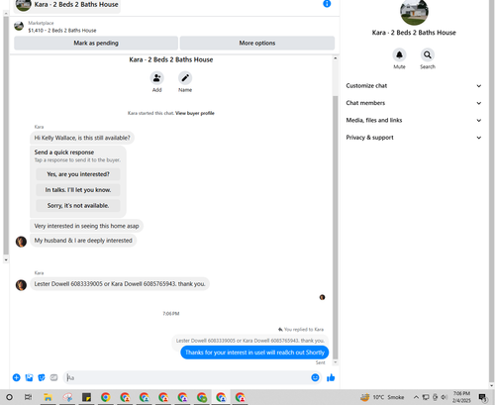
Task: Expand Privacy & support section
Action: (414, 138)
